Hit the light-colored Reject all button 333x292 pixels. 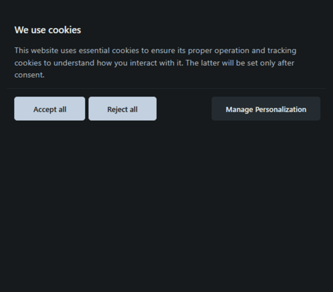122,109
